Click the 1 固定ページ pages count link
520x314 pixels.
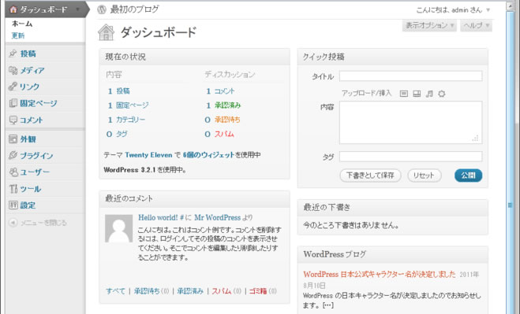click(x=128, y=105)
